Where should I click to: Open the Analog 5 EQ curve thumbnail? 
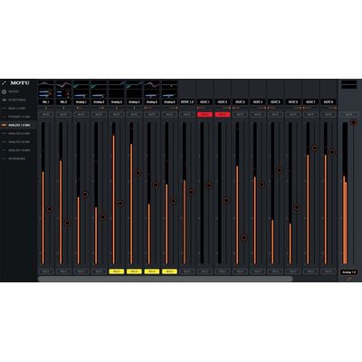(152, 84)
